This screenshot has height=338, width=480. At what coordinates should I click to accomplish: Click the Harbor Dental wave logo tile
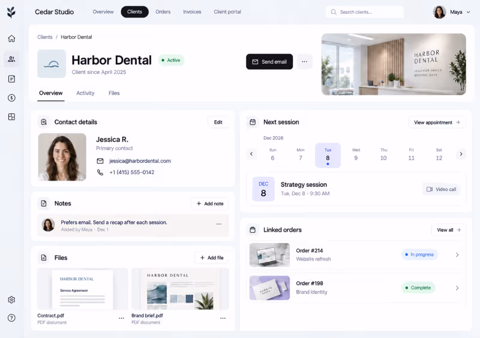52,64
